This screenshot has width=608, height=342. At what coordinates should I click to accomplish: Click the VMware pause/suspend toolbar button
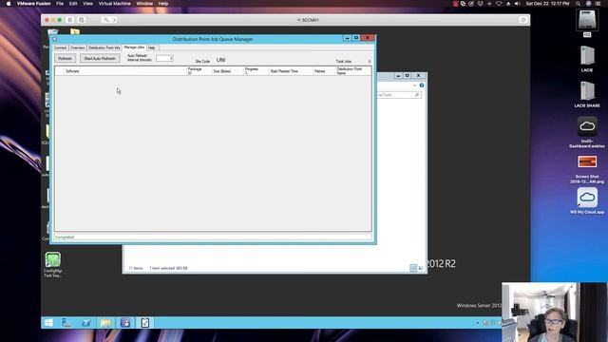(x=69, y=20)
